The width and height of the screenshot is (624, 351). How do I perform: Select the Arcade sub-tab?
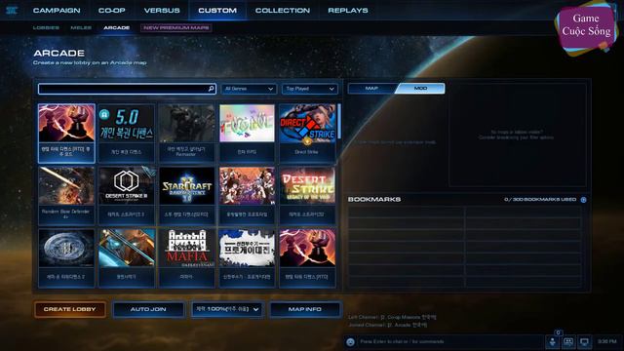[x=117, y=28]
